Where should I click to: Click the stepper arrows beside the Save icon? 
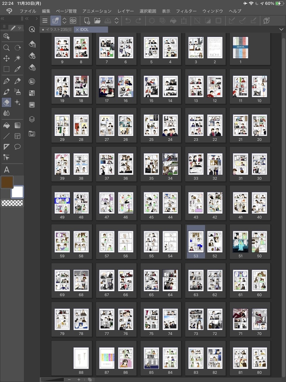[117, 21]
